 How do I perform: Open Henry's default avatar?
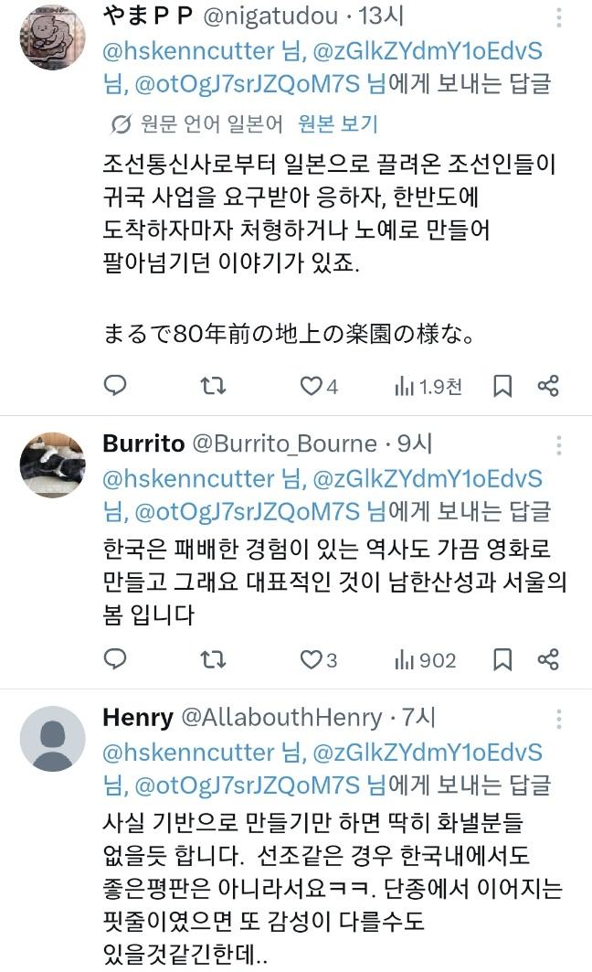tap(53, 738)
